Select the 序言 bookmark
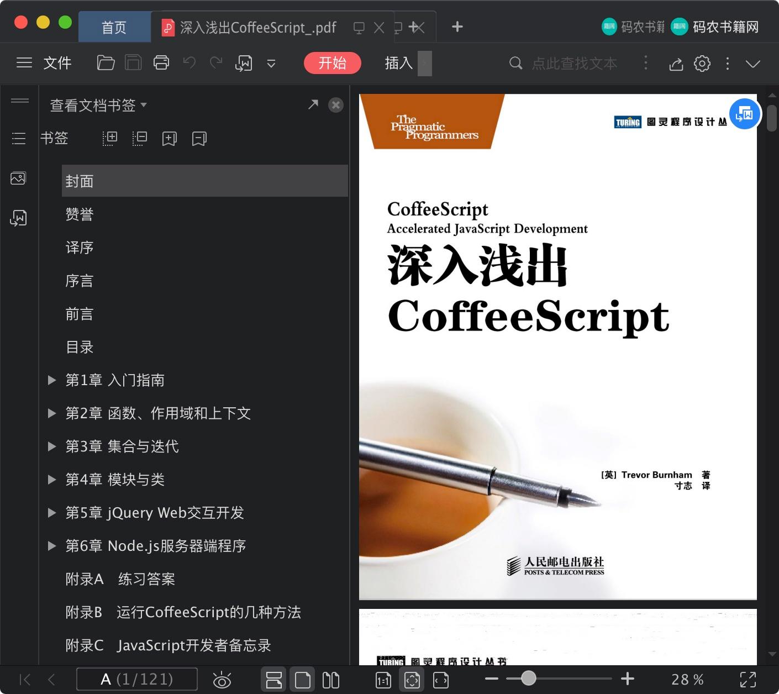 click(x=80, y=281)
